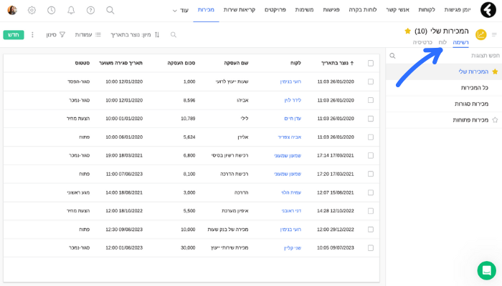
Task: Go to פרויקטים in top navigation
Action: 275,9
